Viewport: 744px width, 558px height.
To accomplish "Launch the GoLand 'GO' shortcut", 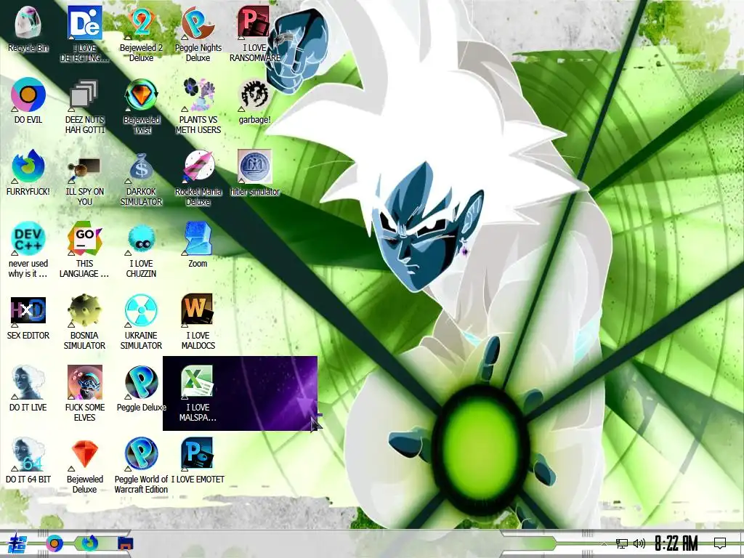I will pyautogui.click(x=84, y=238).
